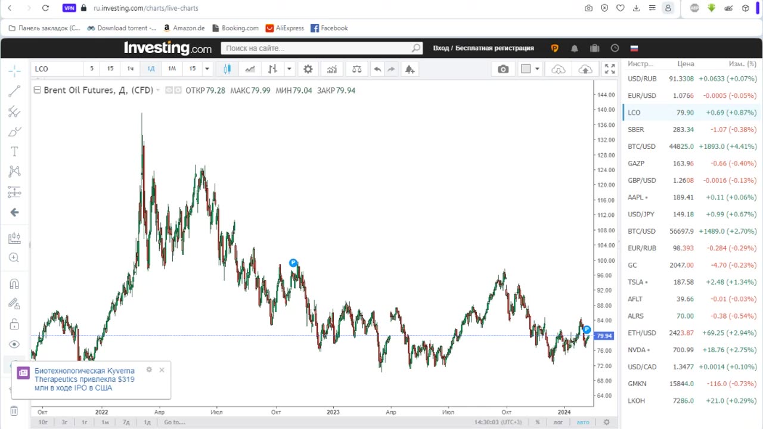Switch to area chart style
This screenshot has width=763, height=429.
click(250, 69)
